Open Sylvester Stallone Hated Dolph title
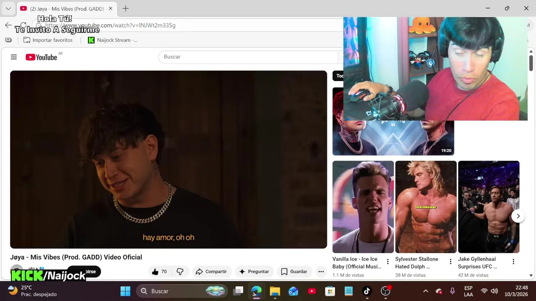 click(x=417, y=263)
